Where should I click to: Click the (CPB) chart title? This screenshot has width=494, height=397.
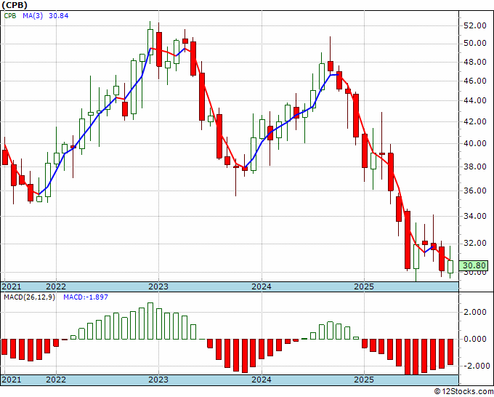pos(15,5)
